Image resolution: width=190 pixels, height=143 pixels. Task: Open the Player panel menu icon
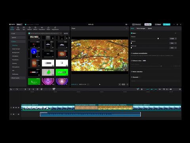click(127, 28)
